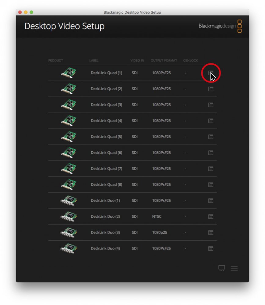Click the label "DeckLink Quad (2)"
The image size is (265, 305).
click(106, 89)
